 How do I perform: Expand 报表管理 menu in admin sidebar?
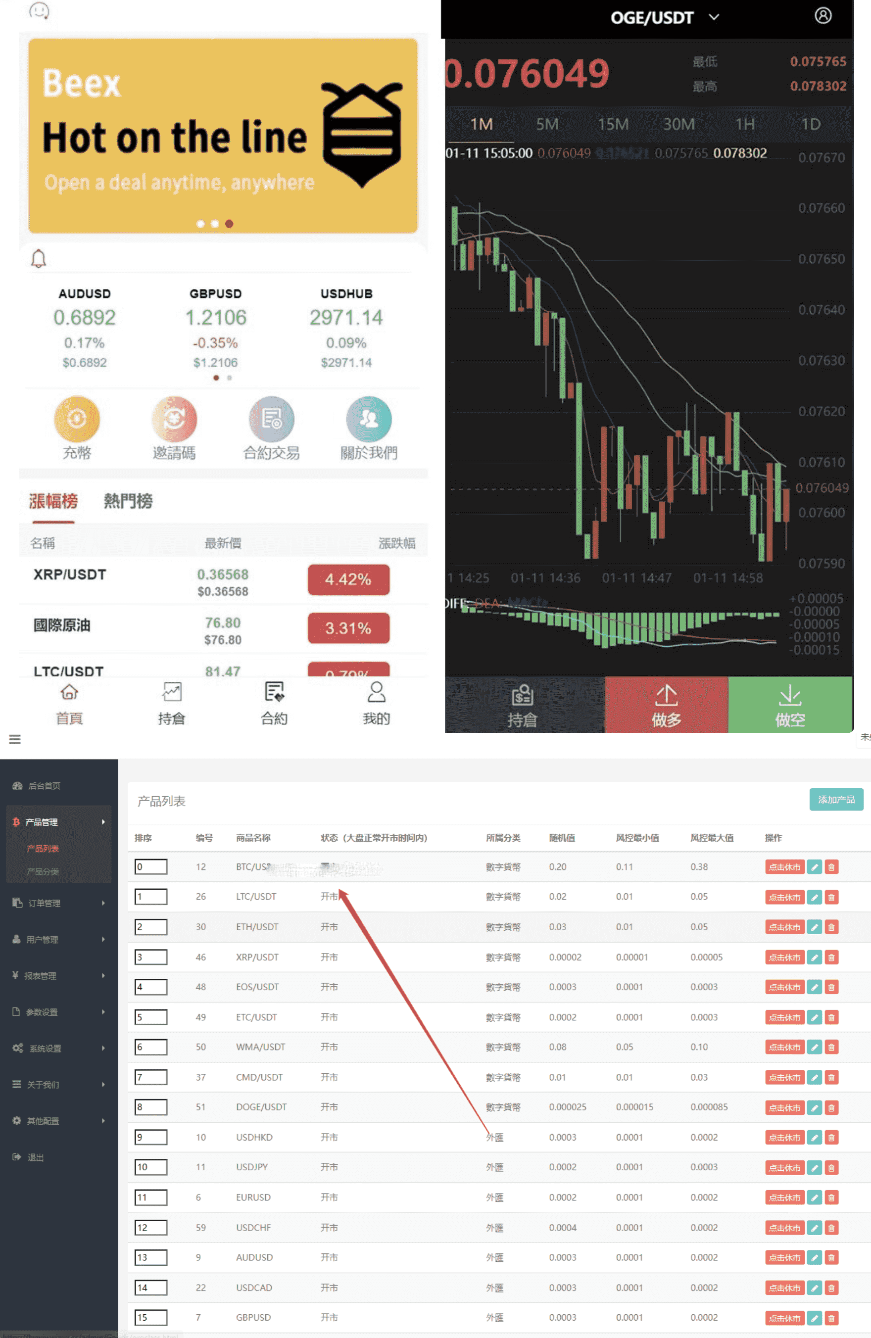58,976
